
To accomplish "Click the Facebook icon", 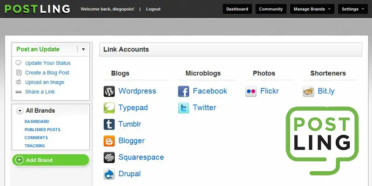I will tap(184, 91).
